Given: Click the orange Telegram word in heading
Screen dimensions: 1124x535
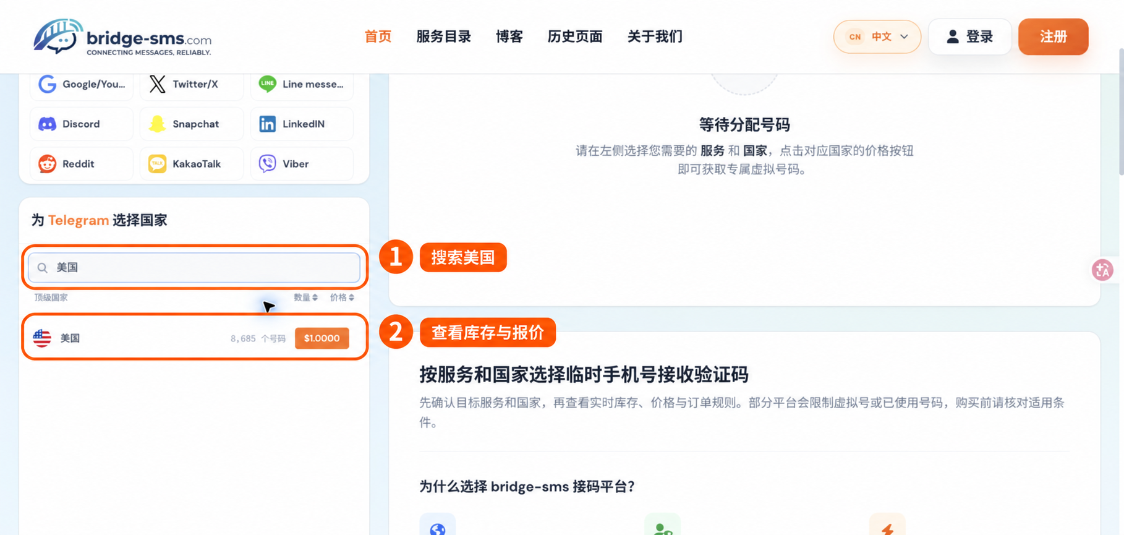Looking at the screenshot, I should [79, 220].
